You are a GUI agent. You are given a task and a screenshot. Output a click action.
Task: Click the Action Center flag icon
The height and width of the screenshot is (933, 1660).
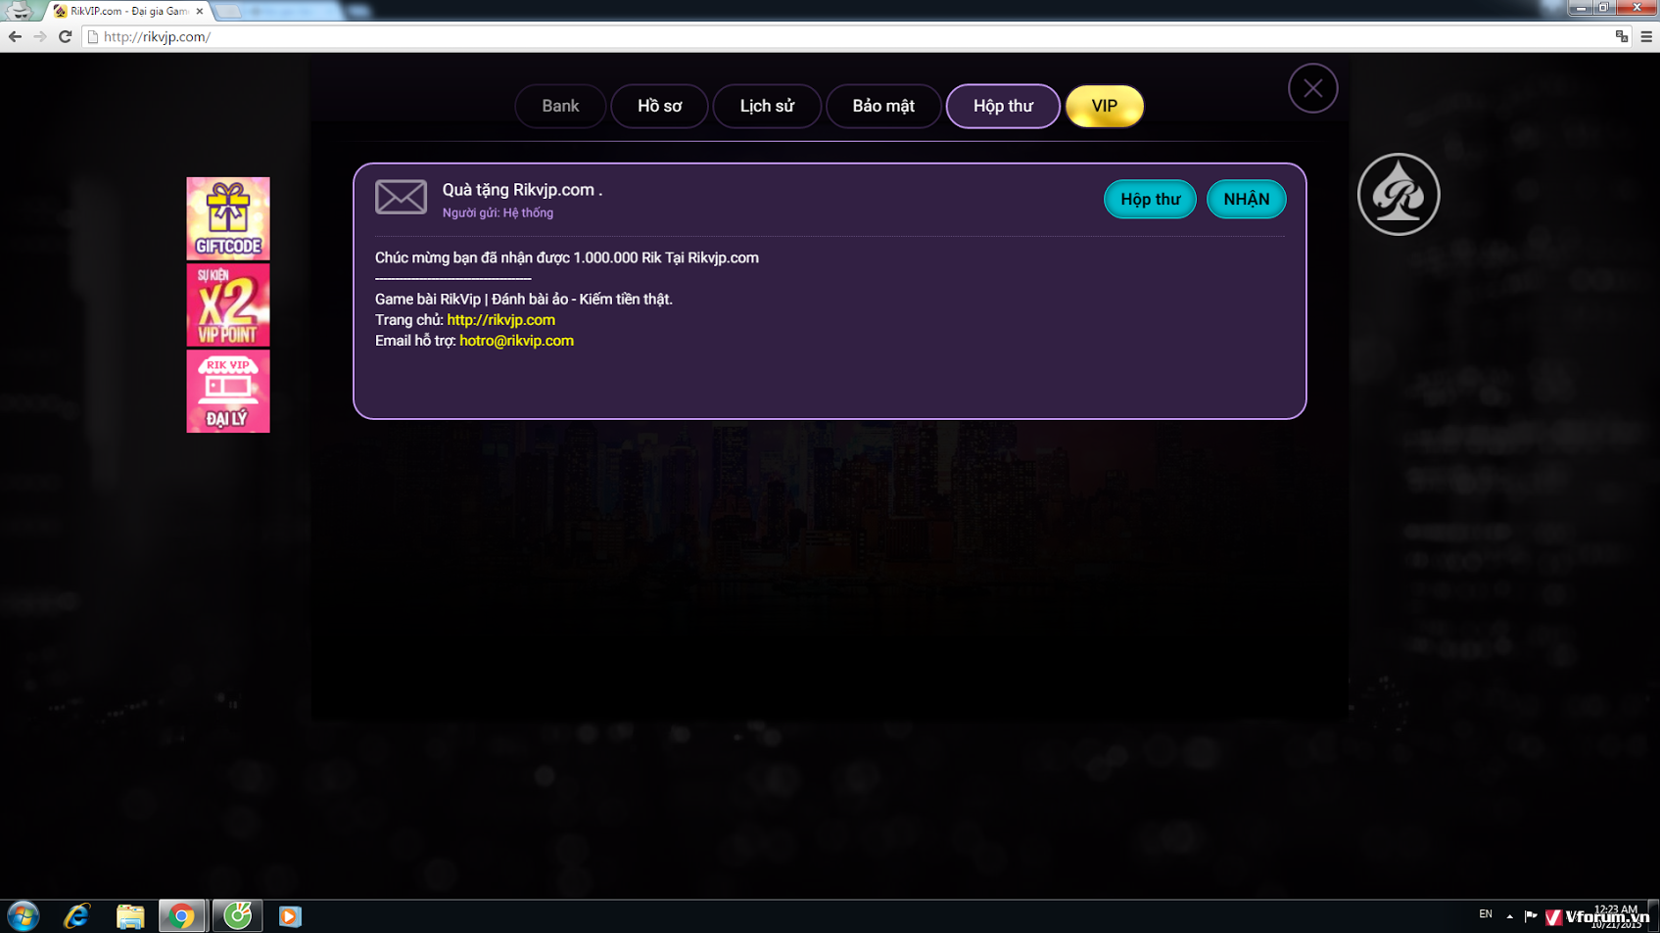1531,916
